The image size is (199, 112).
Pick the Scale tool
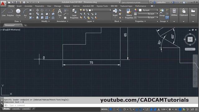point(42,17)
